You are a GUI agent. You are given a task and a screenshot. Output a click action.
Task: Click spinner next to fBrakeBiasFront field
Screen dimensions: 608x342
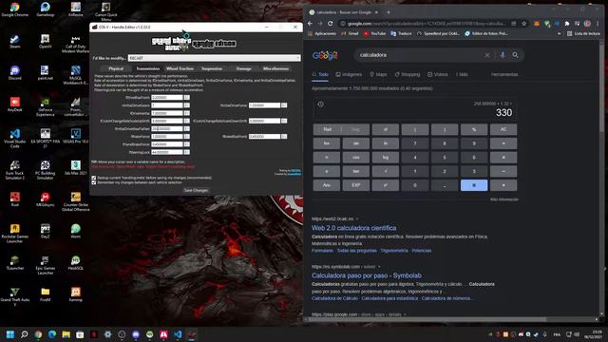tap(284, 137)
